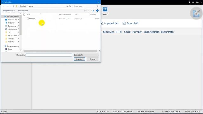Toggle the Imported Path checkbox
Image resolution: width=203 pixels, height=114 pixels.
tap(102, 23)
